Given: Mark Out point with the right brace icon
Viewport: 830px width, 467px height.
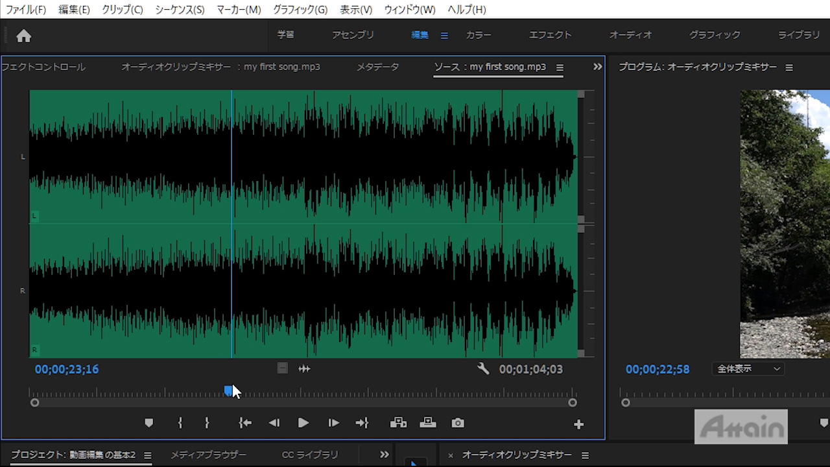Looking at the screenshot, I should tap(207, 423).
